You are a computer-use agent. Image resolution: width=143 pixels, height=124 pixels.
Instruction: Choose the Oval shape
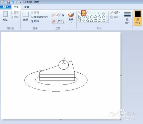pyautogui.click(x=88, y=13)
